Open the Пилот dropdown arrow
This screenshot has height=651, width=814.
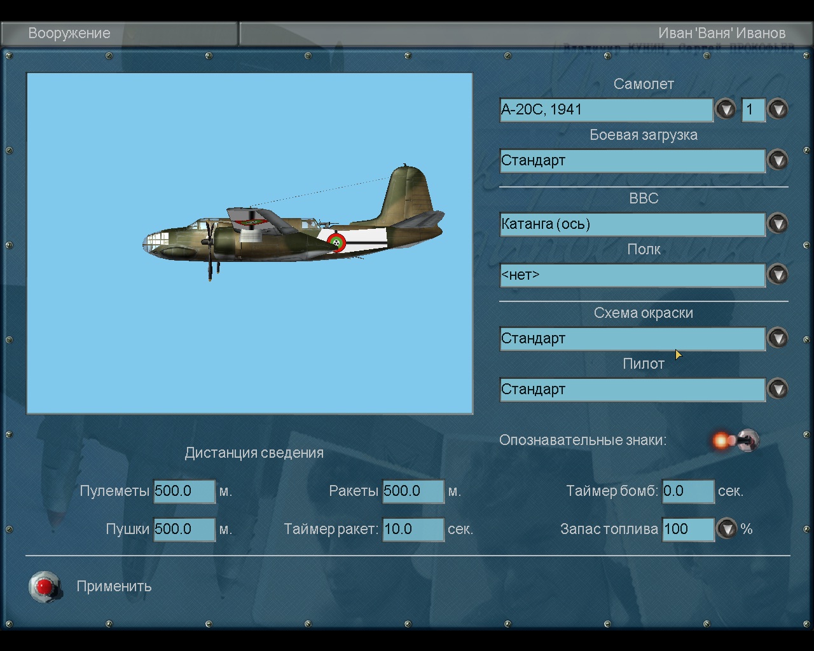[x=778, y=389]
